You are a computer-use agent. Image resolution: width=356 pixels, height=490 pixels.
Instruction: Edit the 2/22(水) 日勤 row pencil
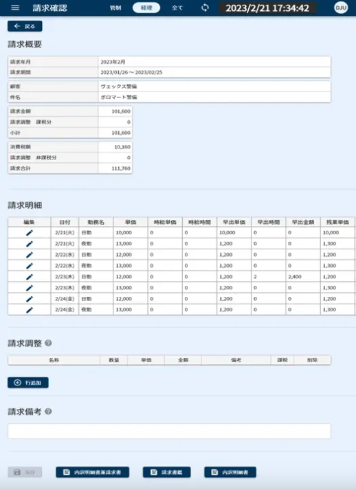tap(30, 255)
